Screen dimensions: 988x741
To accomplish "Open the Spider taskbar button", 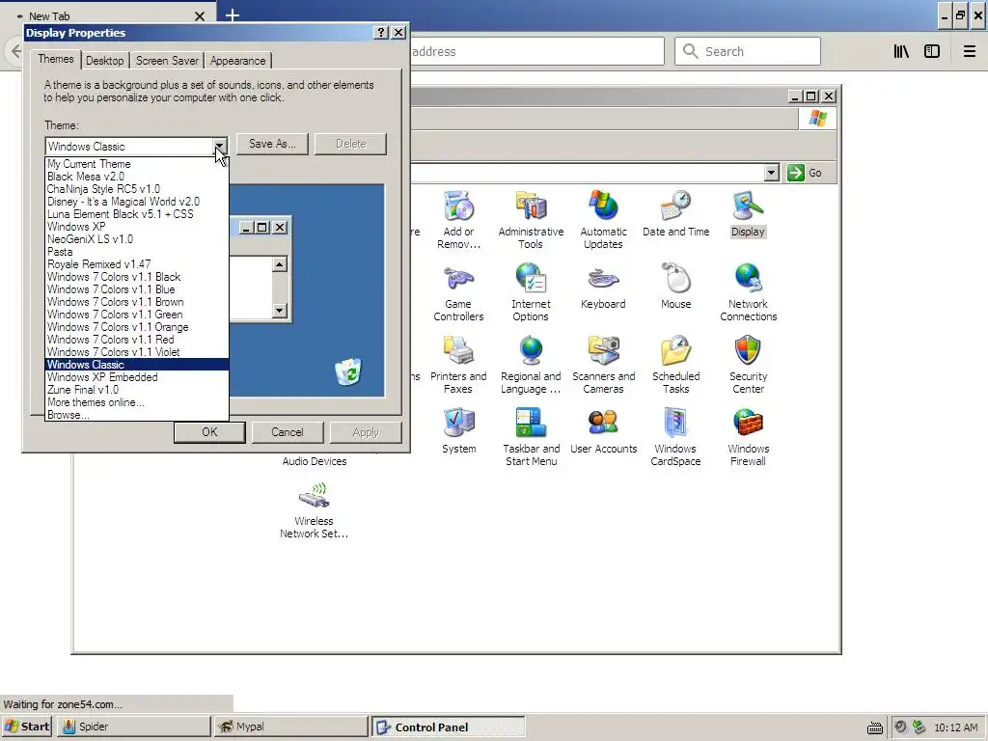I will (134, 727).
